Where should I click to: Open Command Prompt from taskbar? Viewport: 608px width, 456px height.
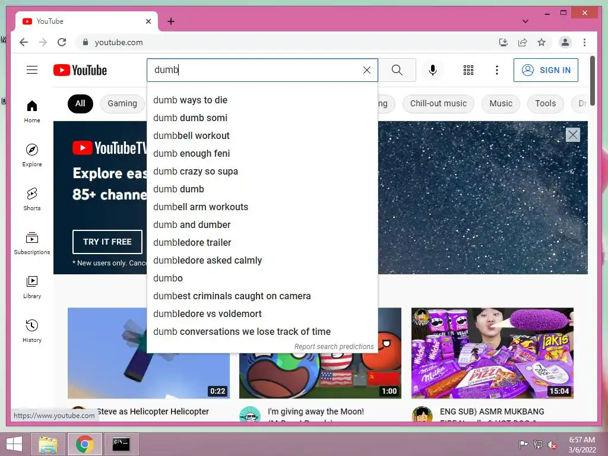(x=121, y=444)
